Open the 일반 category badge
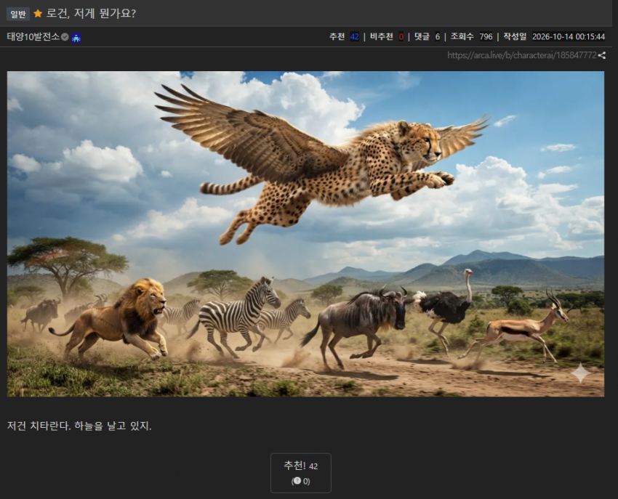The width and height of the screenshot is (618, 499). click(18, 15)
